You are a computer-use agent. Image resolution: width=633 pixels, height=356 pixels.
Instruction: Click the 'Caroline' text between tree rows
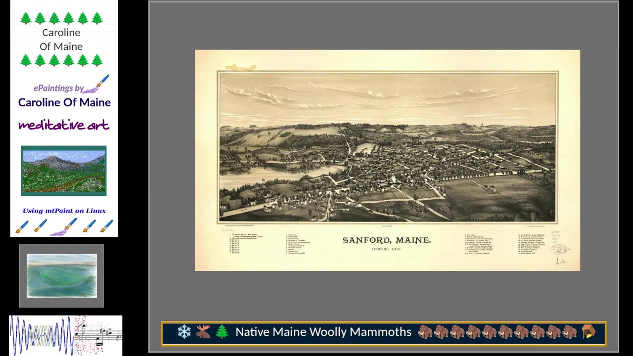point(61,33)
